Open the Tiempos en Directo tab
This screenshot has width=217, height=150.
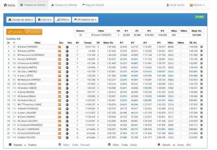click(33, 5)
